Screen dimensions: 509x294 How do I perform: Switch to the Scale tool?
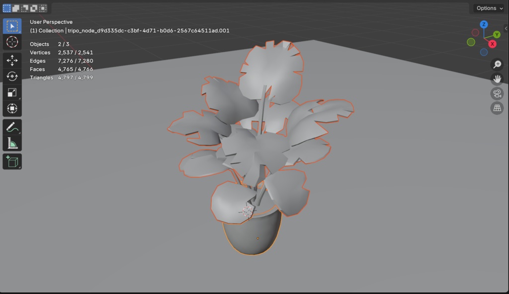[12, 92]
